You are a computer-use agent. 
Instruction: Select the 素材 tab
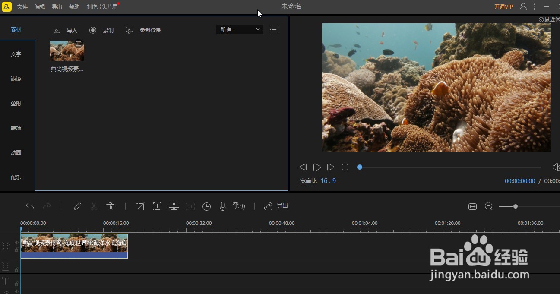tap(16, 30)
